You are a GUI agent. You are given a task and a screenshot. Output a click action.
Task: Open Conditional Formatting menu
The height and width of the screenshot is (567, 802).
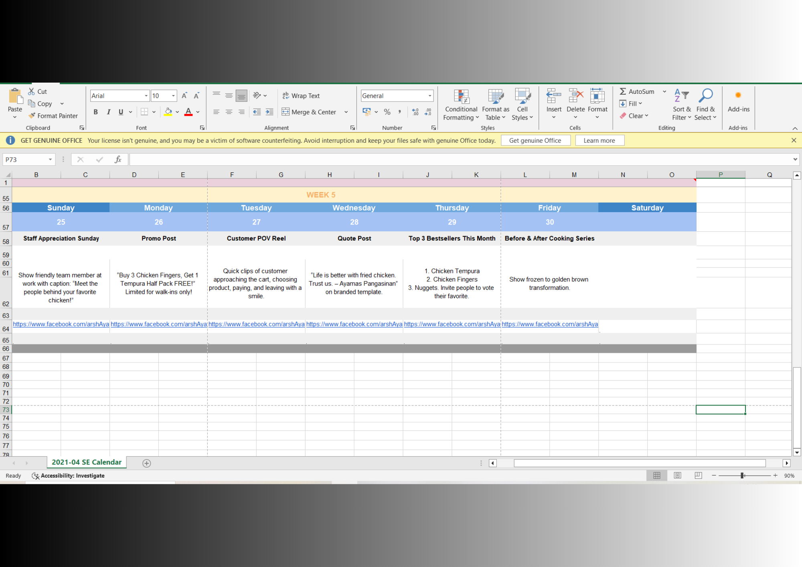[x=461, y=105]
